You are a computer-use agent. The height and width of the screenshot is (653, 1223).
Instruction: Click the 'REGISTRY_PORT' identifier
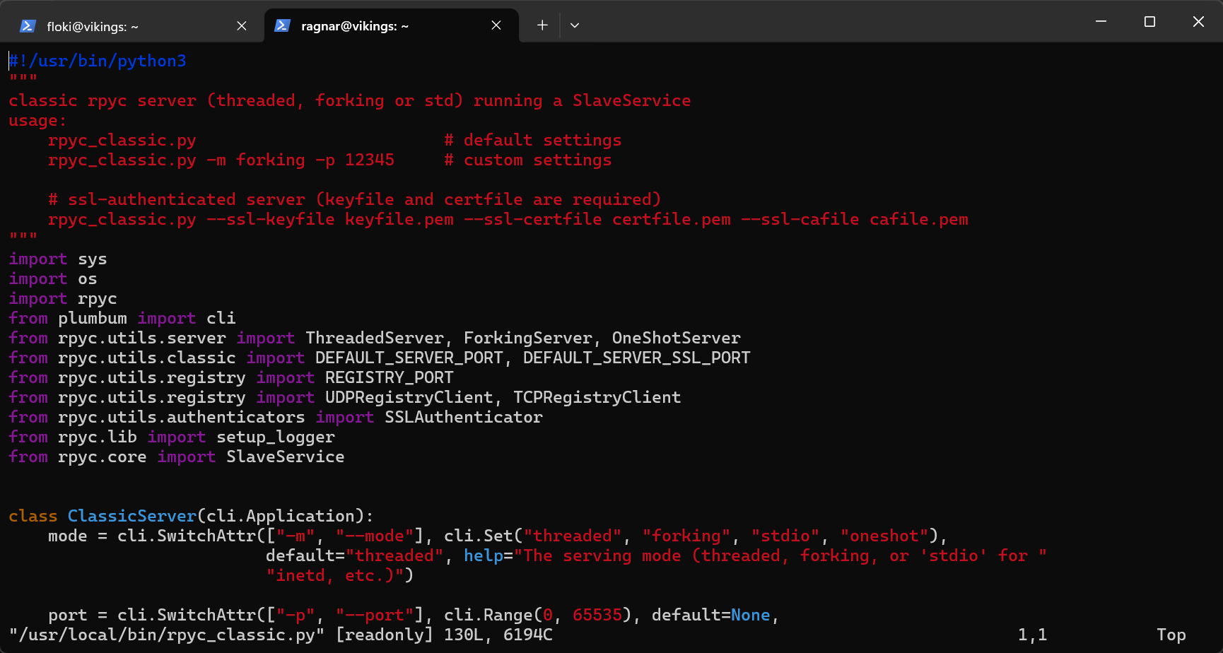[x=390, y=377]
